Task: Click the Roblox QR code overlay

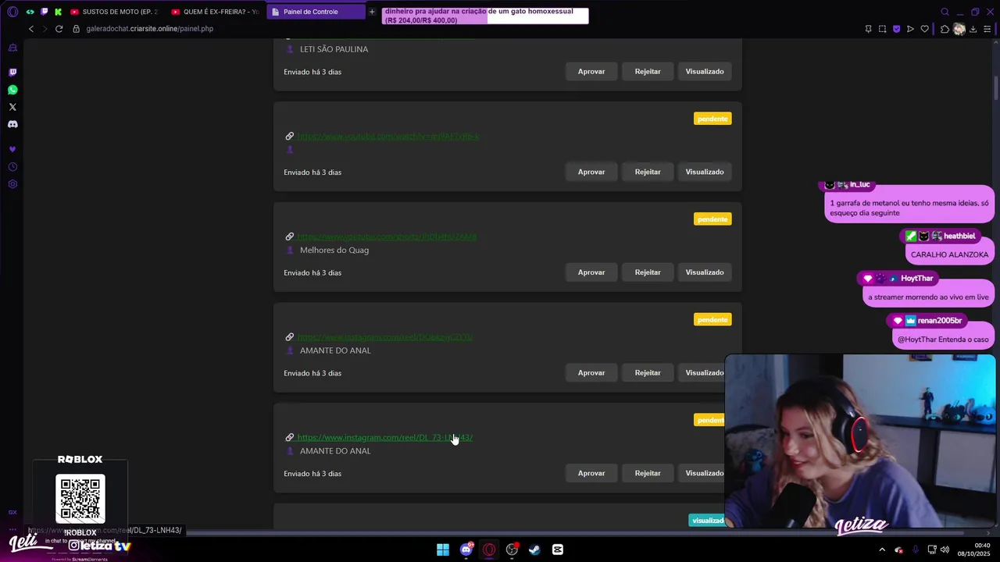Action: click(80, 498)
